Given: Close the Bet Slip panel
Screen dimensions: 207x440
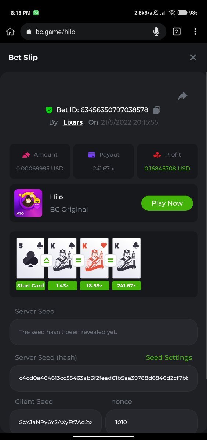Looking at the screenshot, I should (x=193, y=57).
